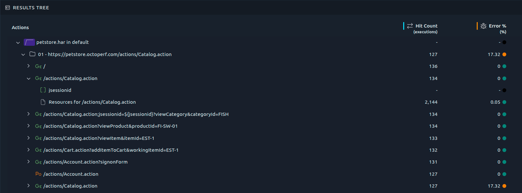The width and height of the screenshot is (522, 193).
Task: Select Resources for /actions/Catalog.action row
Action: point(92,102)
